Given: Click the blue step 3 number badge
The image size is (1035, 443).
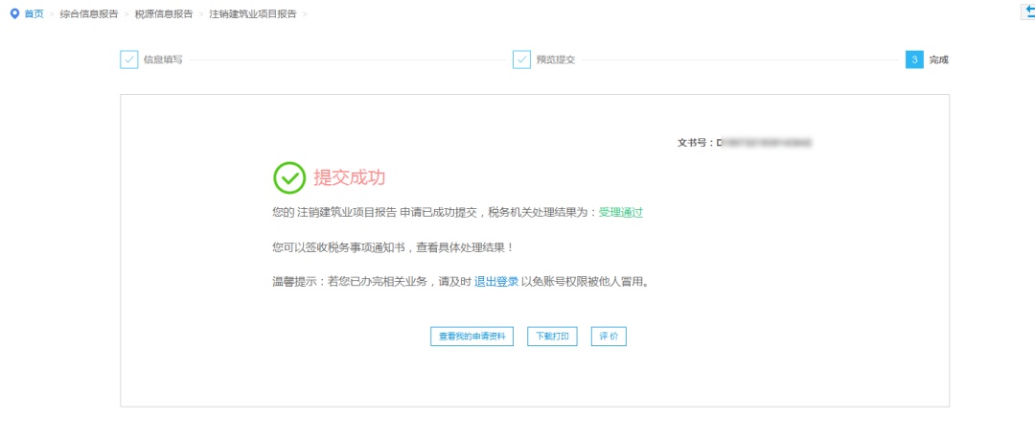Looking at the screenshot, I should pyautogui.click(x=914, y=59).
